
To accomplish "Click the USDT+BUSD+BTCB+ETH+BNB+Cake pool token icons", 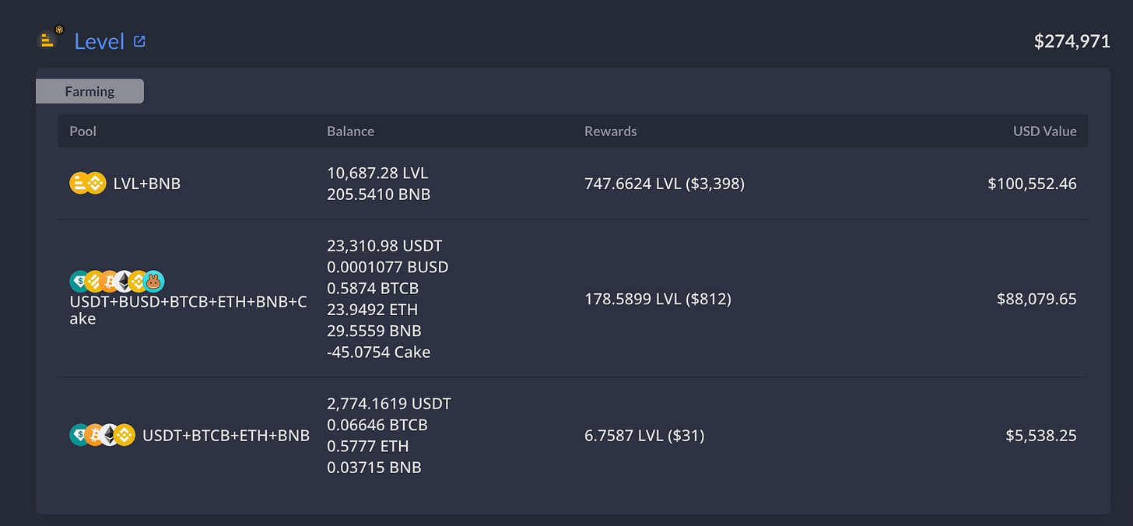I will [x=118, y=281].
